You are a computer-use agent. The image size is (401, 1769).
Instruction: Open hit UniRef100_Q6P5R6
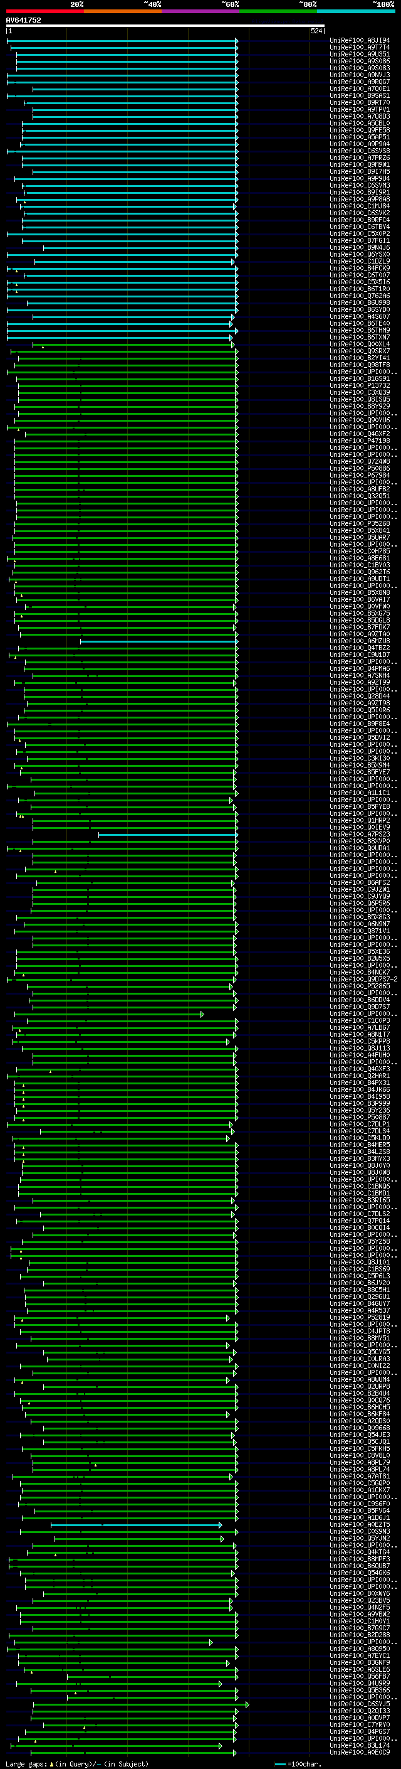tap(359, 903)
